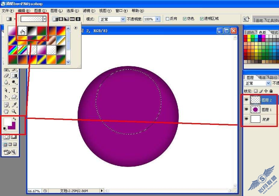Choose Diamond gradient style
This screenshot has width=279, height=196.
coord(78,19)
